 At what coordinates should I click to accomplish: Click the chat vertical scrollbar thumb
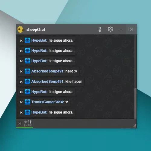[135, 103]
